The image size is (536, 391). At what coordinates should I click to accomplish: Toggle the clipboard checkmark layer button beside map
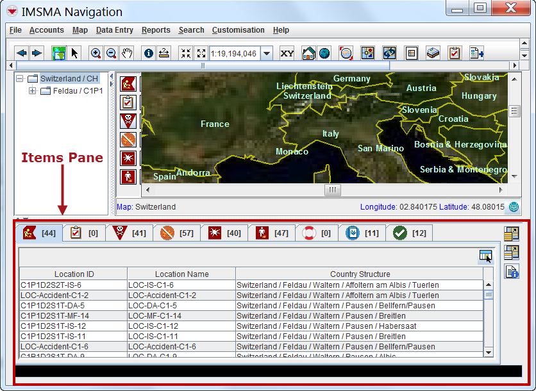(128, 103)
